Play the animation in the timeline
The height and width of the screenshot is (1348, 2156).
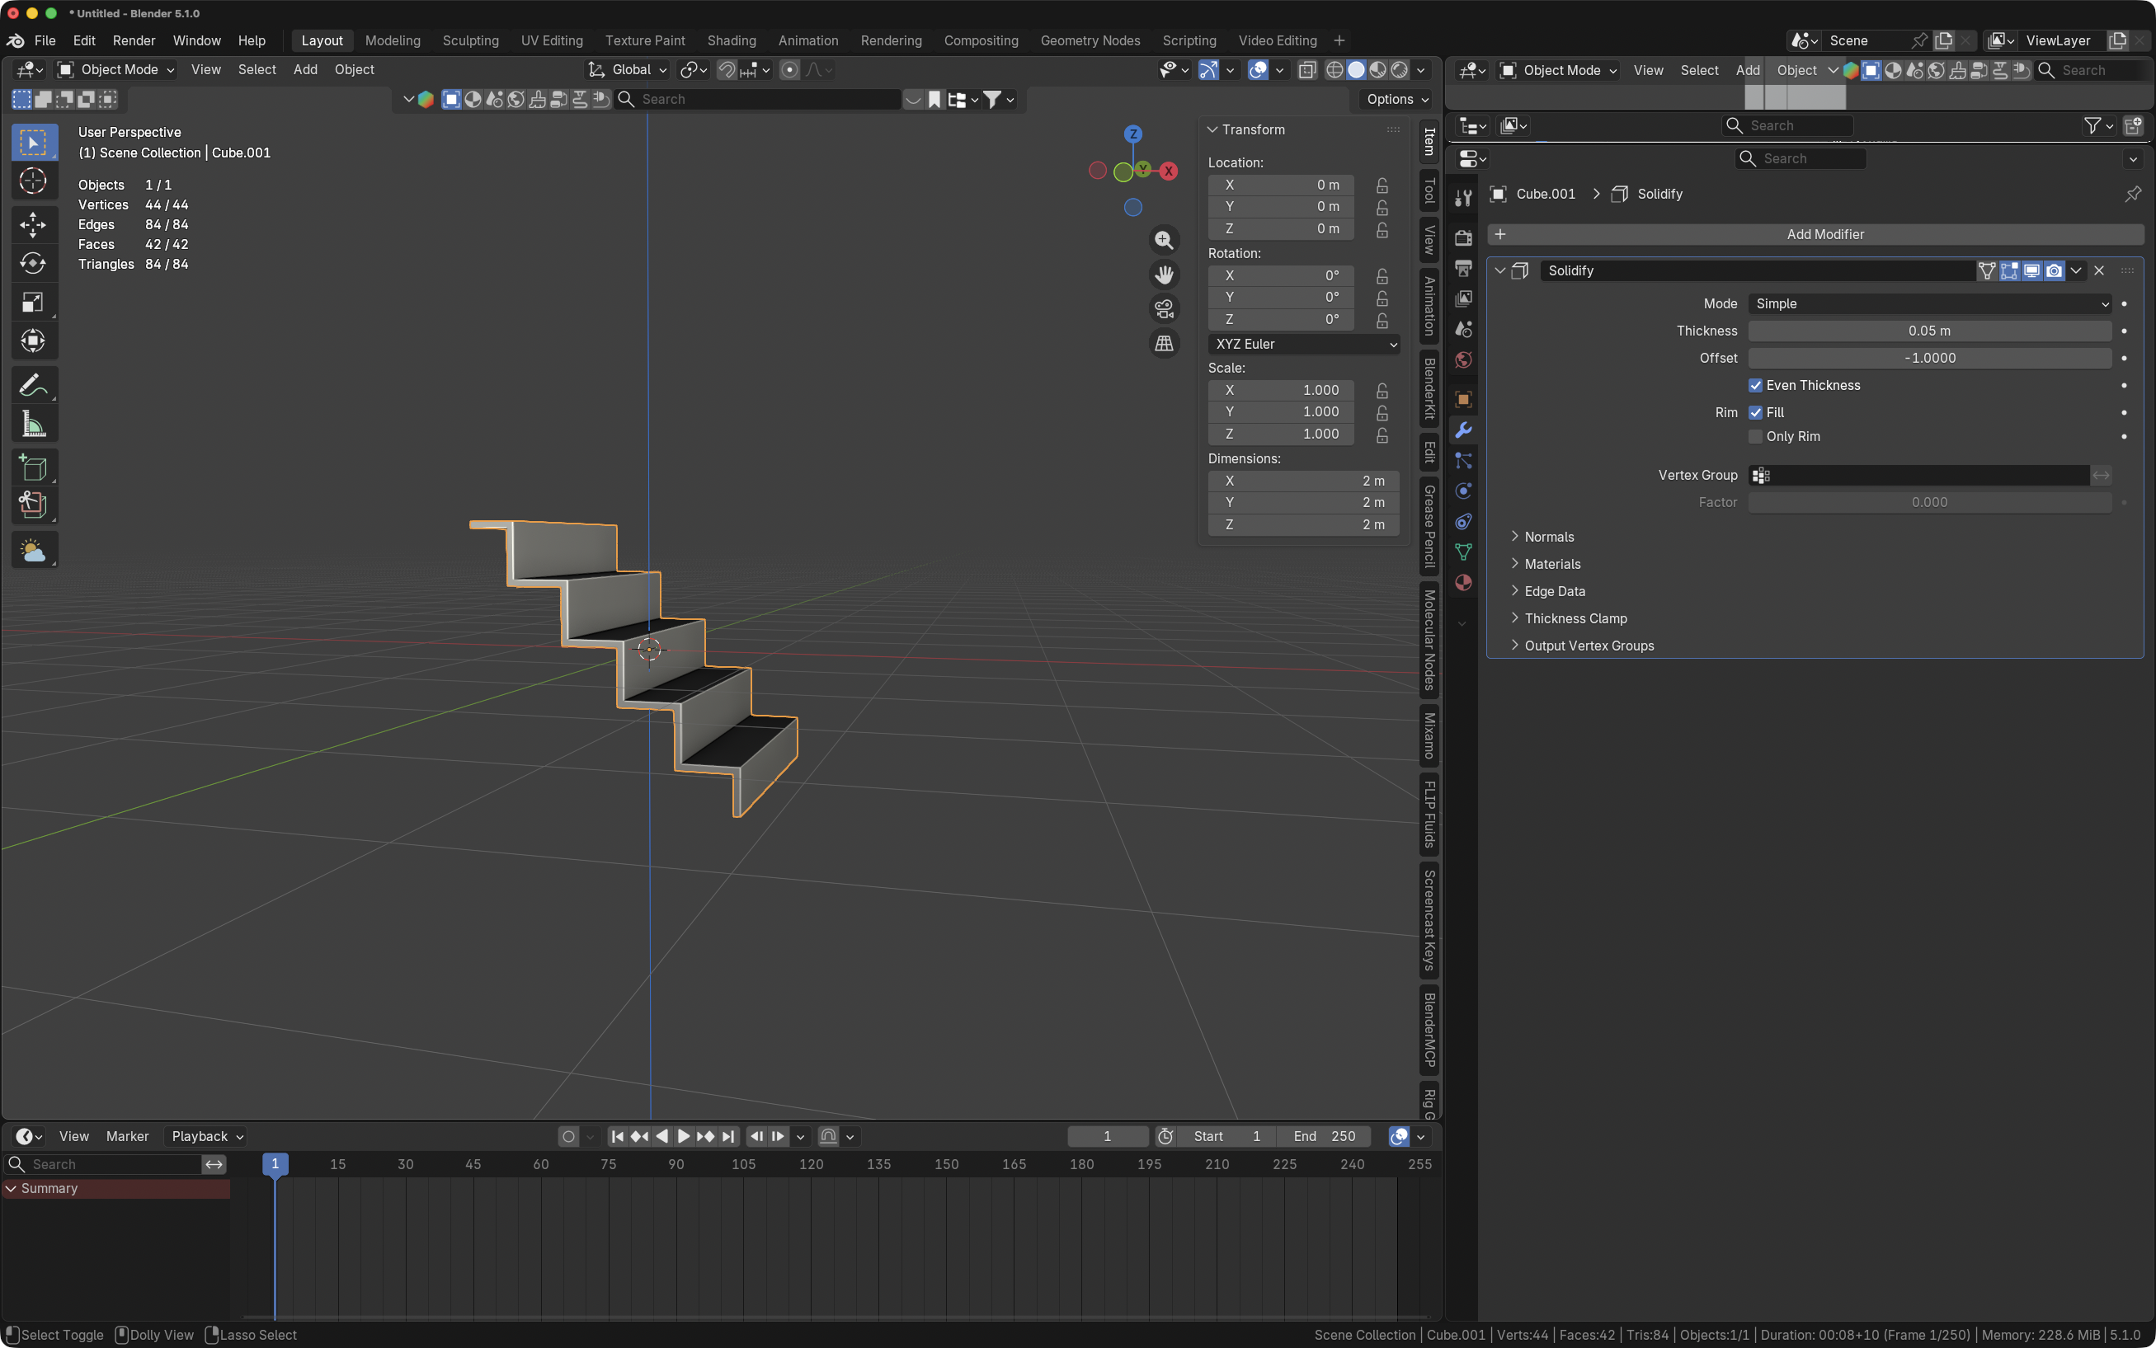click(x=683, y=1137)
